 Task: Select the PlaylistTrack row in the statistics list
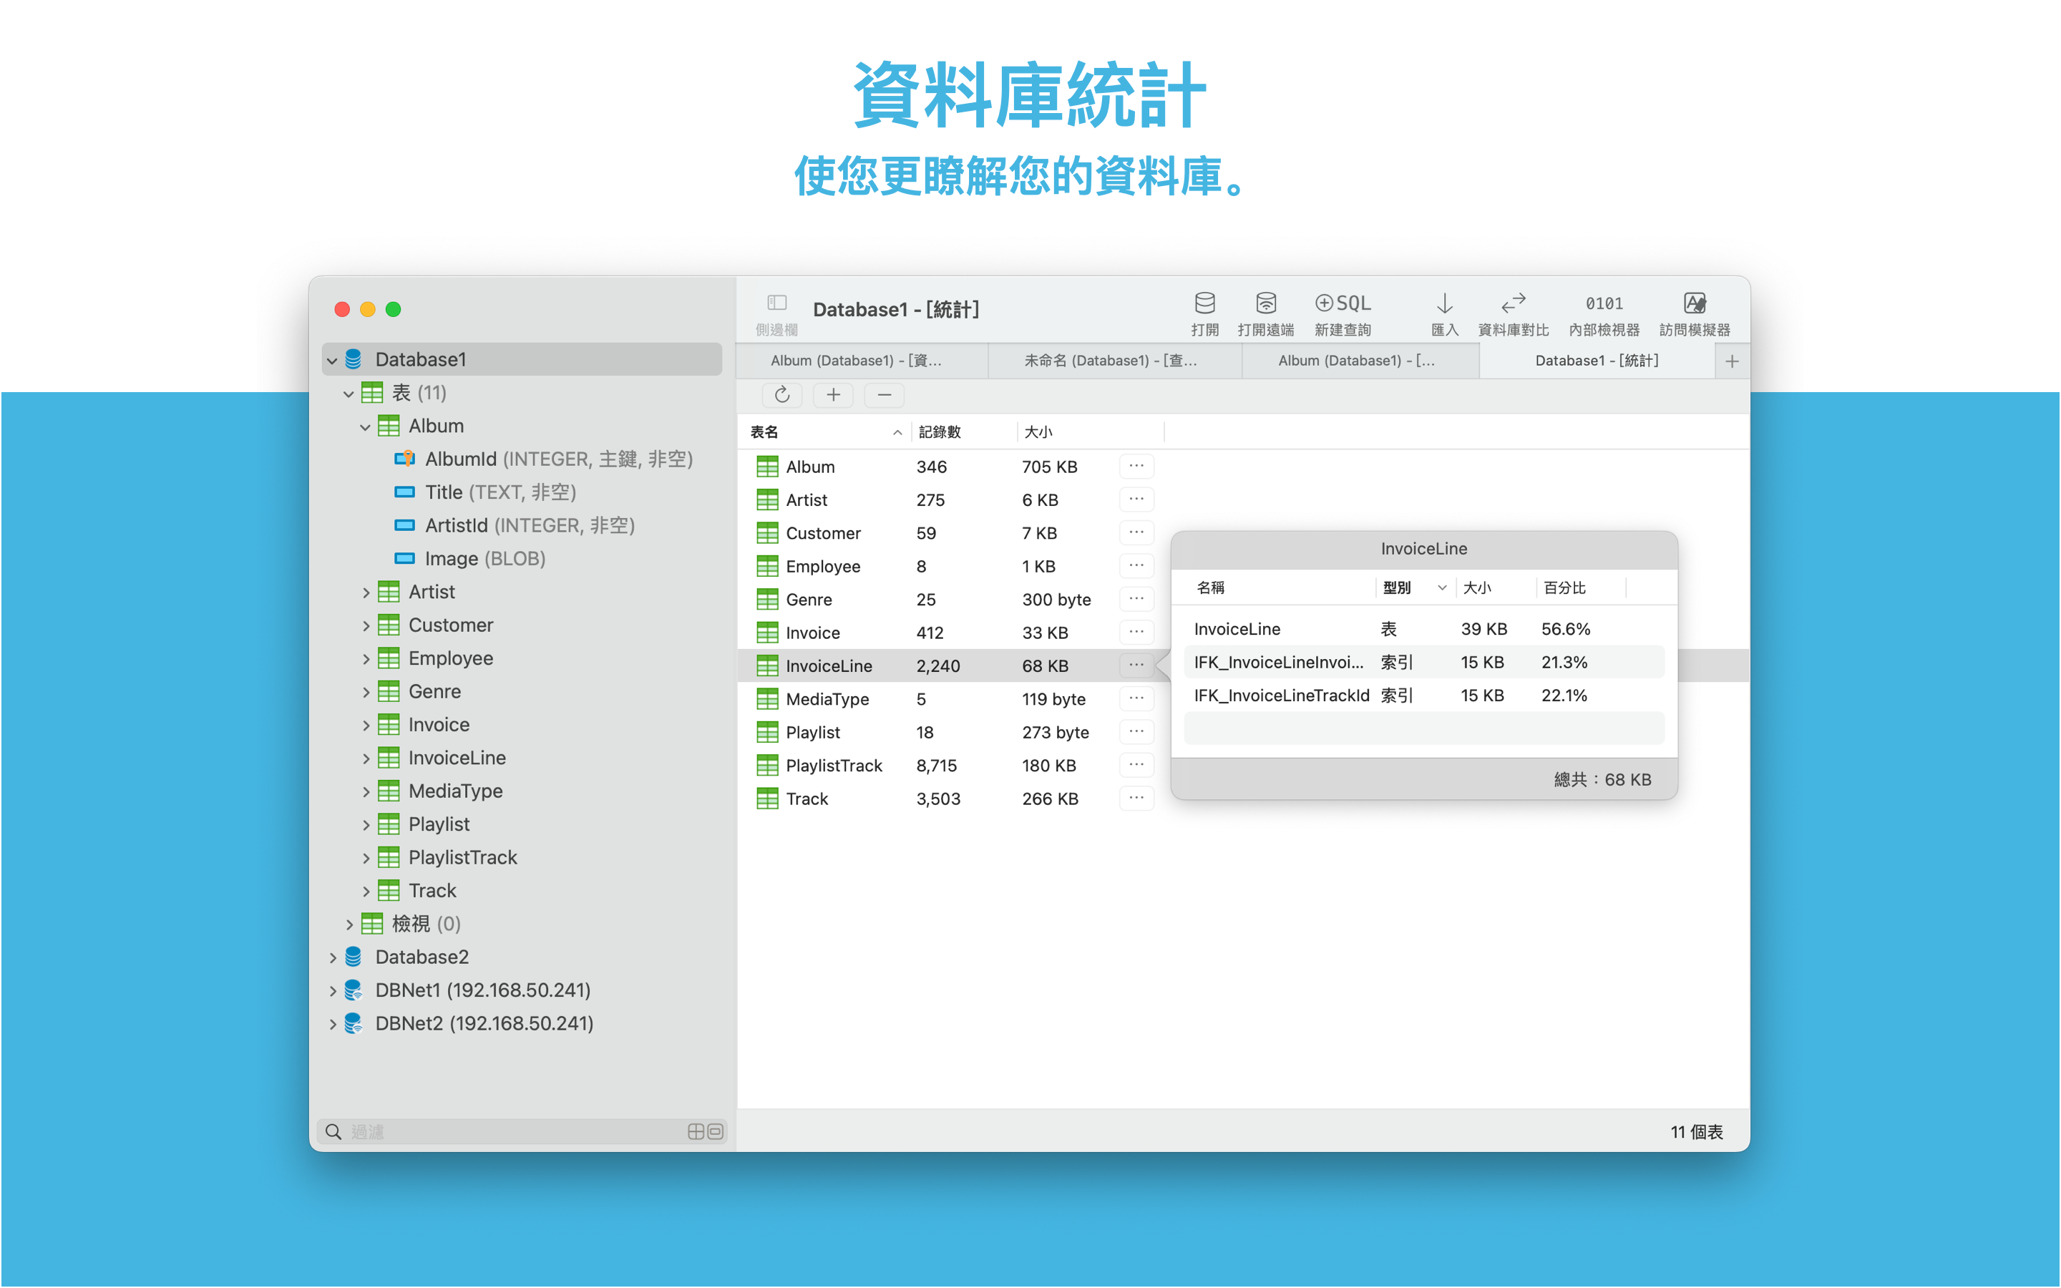pyautogui.click(x=834, y=766)
